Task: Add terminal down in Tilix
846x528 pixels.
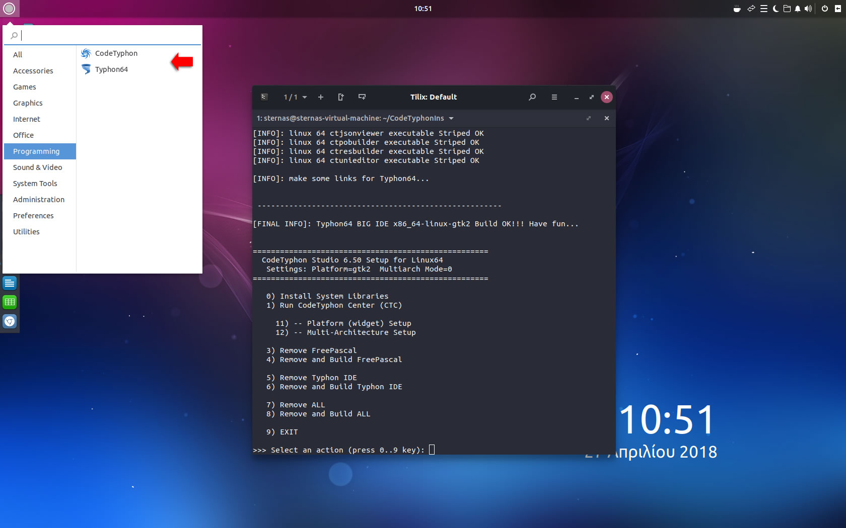Action: pyautogui.click(x=362, y=97)
